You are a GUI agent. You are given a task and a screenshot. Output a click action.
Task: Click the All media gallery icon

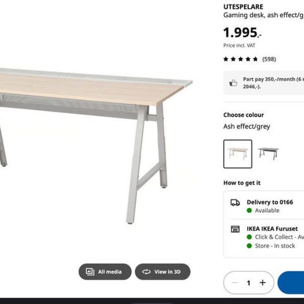[90, 272]
